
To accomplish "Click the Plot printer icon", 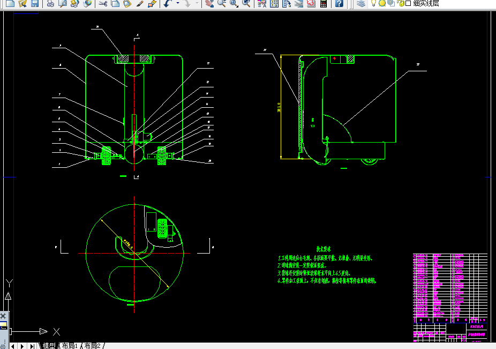I will [x=50, y=3].
